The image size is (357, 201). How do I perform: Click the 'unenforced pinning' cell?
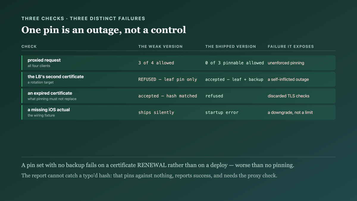pyautogui.click(x=286, y=63)
